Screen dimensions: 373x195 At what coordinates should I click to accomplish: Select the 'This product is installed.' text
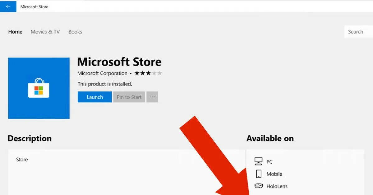pyautogui.click(x=105, y=84)
